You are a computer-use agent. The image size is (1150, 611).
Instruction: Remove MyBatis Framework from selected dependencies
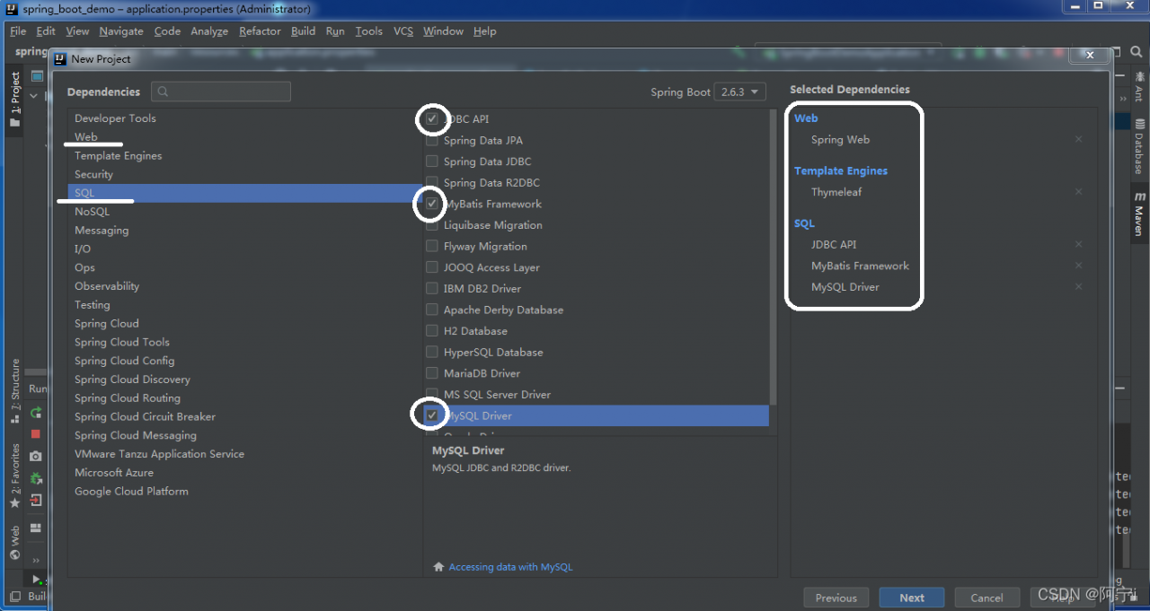[1079, 266]
